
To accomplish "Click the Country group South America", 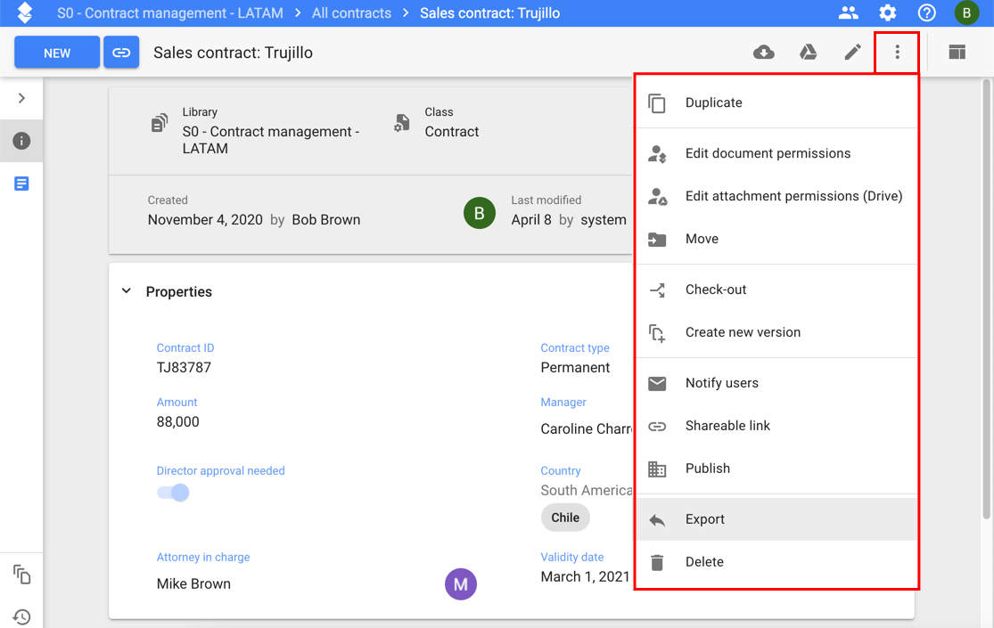I will [587, 491].
